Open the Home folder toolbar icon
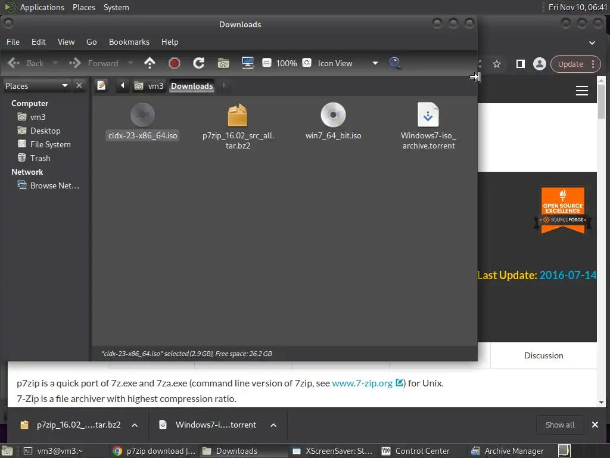 click(x=223, y=63)
